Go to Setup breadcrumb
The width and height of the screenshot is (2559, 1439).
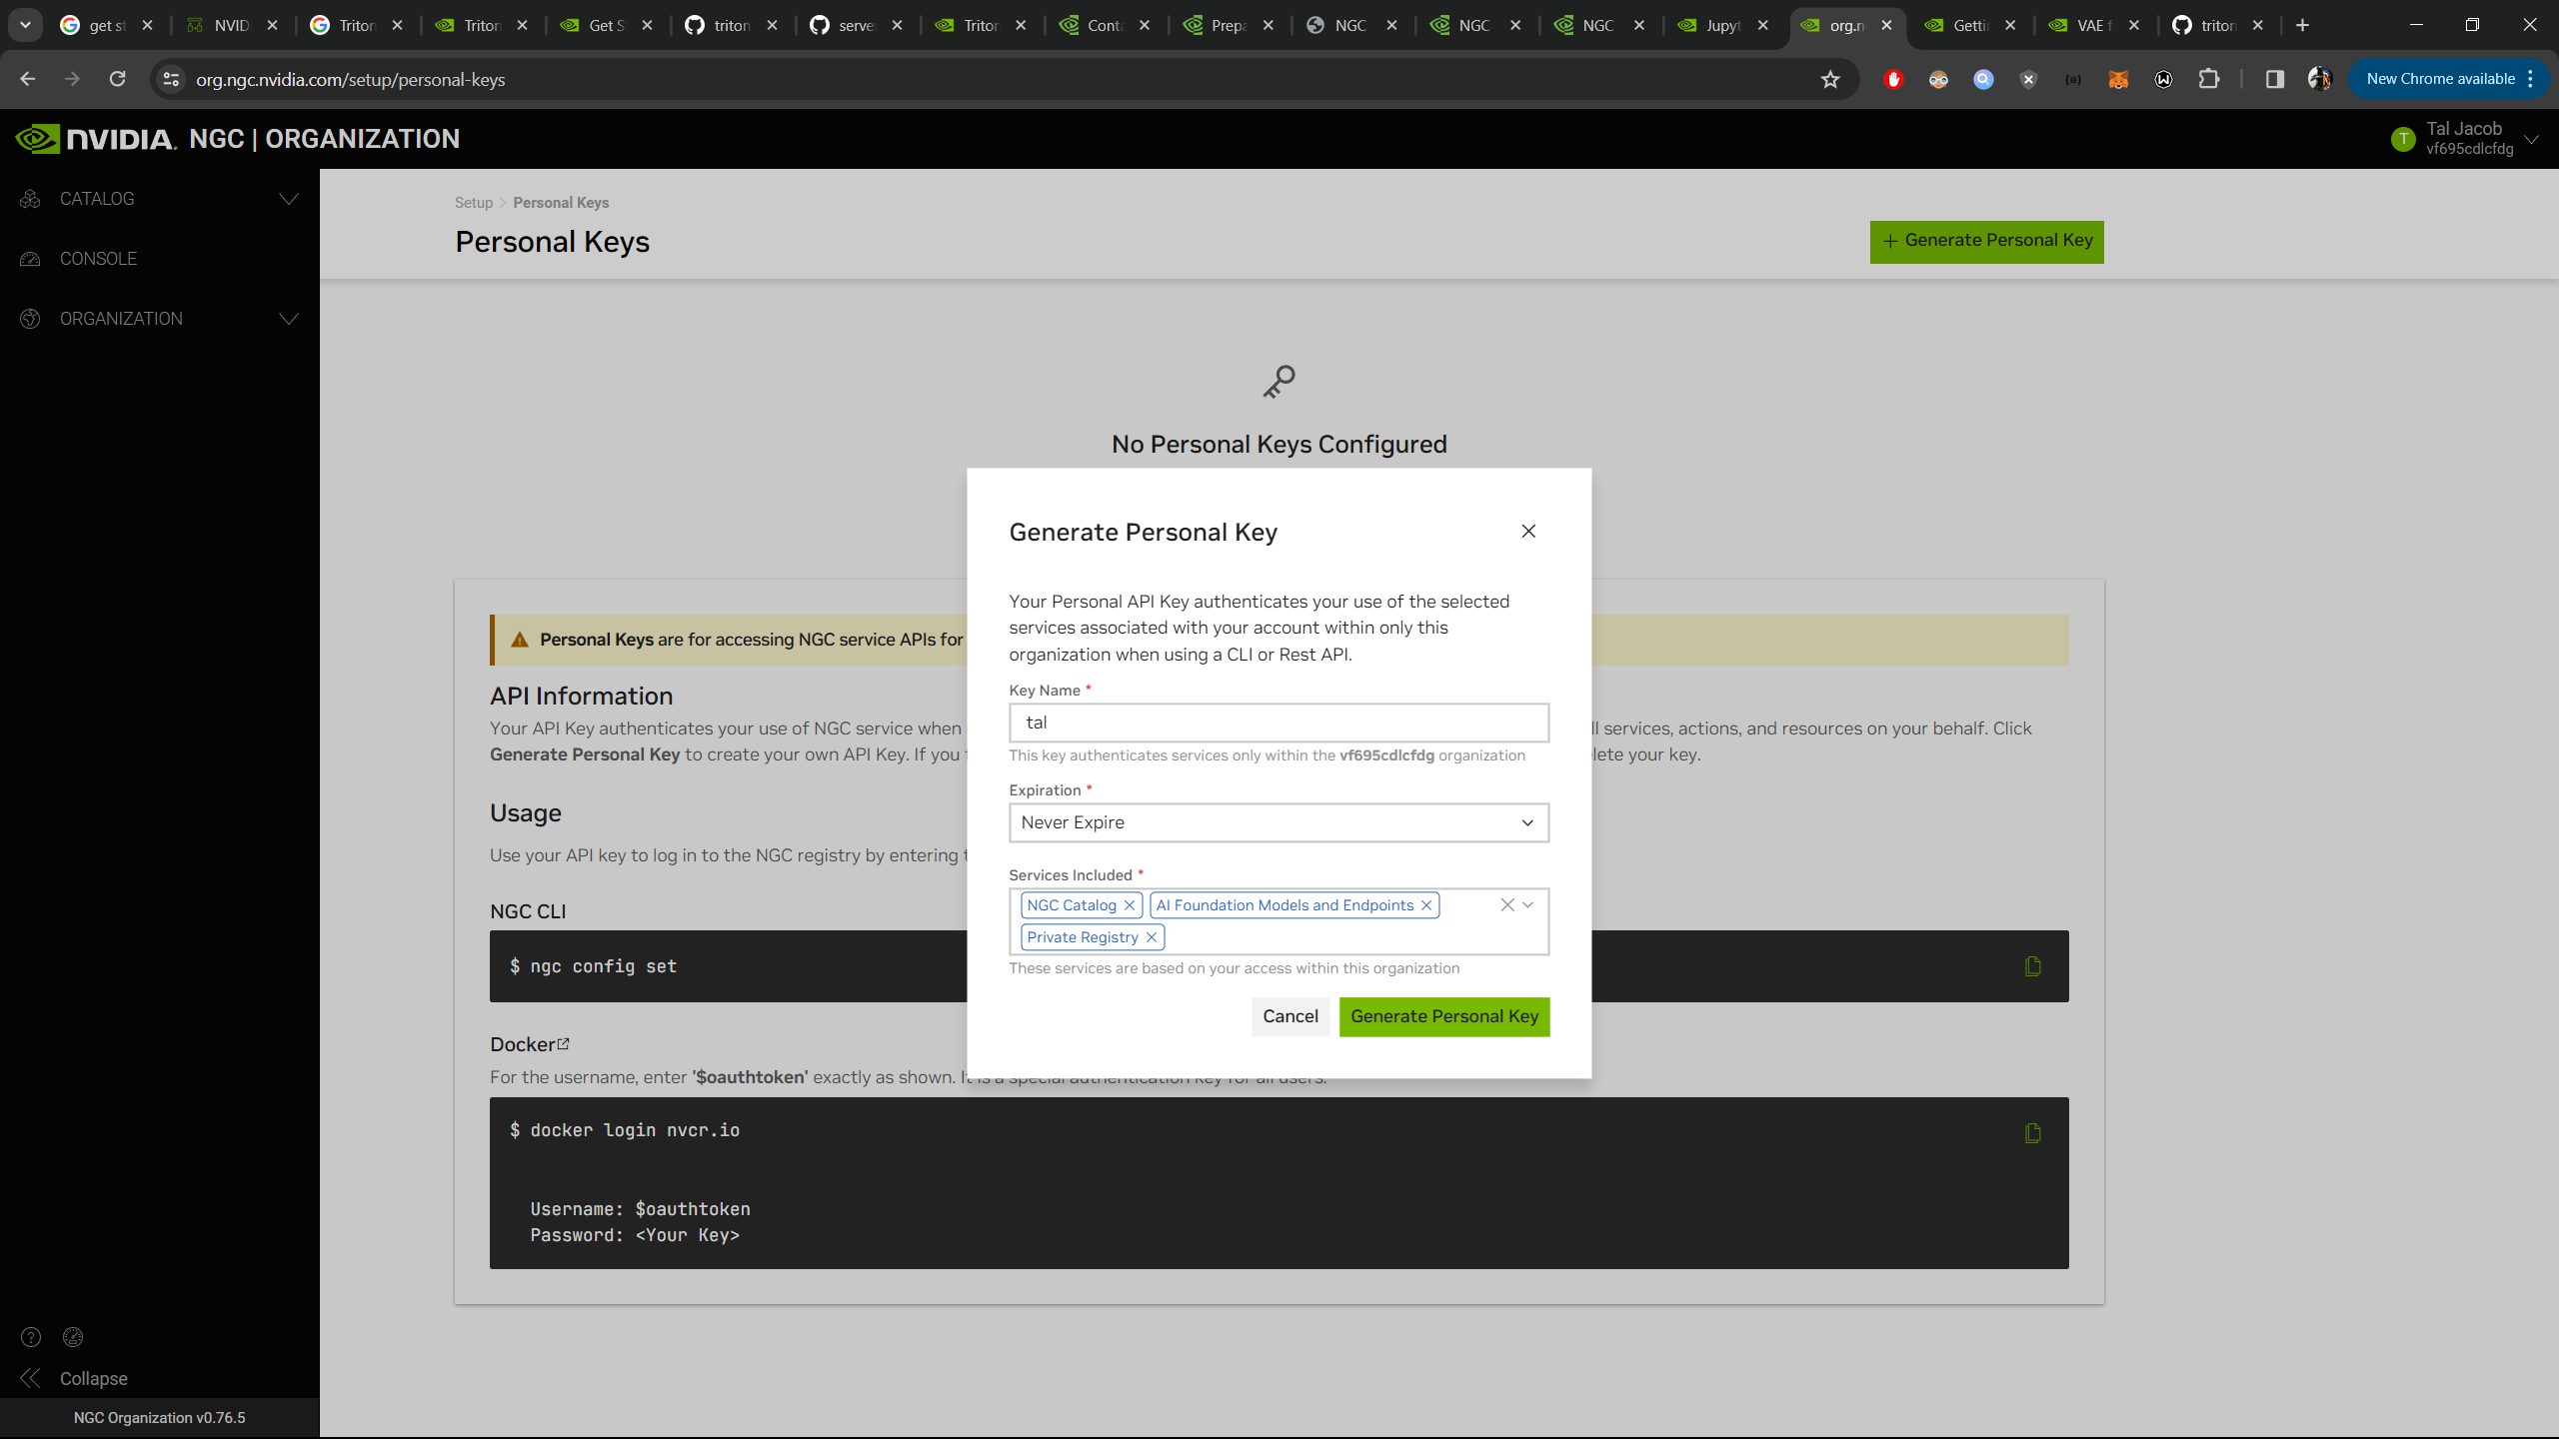[474, 203]
